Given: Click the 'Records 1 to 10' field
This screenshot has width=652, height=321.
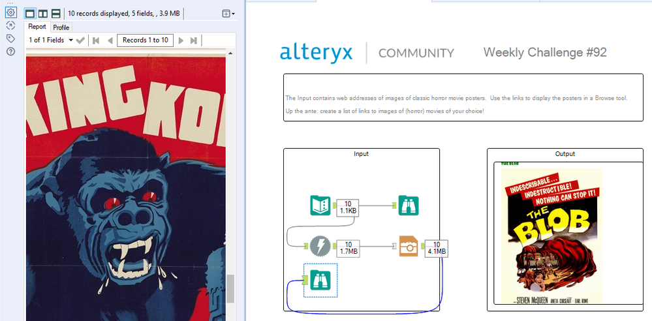Looking at the screenshot, I should tap(145, 40).
